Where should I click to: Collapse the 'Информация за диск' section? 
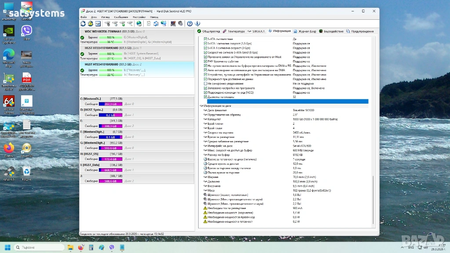coord(202,106)
